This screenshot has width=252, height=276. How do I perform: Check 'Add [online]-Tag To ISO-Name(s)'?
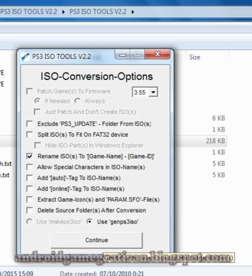click(29, 189)
